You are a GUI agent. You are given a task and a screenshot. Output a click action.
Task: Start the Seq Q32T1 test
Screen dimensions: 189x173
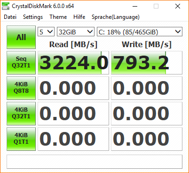pos(21,63)
